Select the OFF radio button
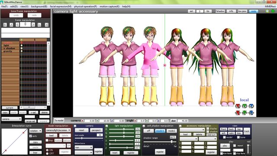Viewport: 277px width, 156px height. tap(47, 153)
